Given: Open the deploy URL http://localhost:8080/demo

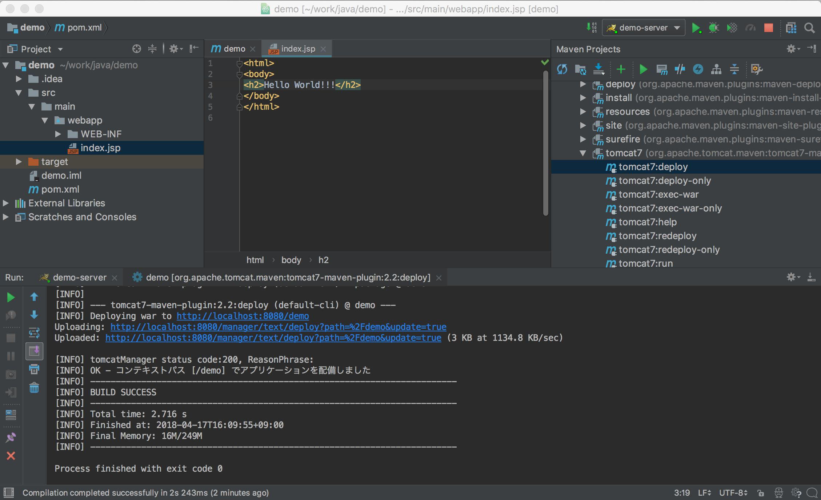Looking at the screenshot, I should (243, 316).
